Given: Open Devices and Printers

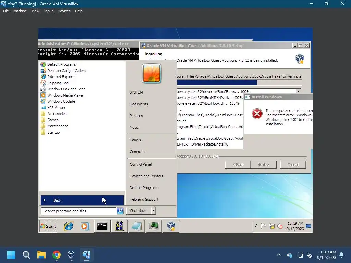Looking at the screenshot, I should (146, 176).
